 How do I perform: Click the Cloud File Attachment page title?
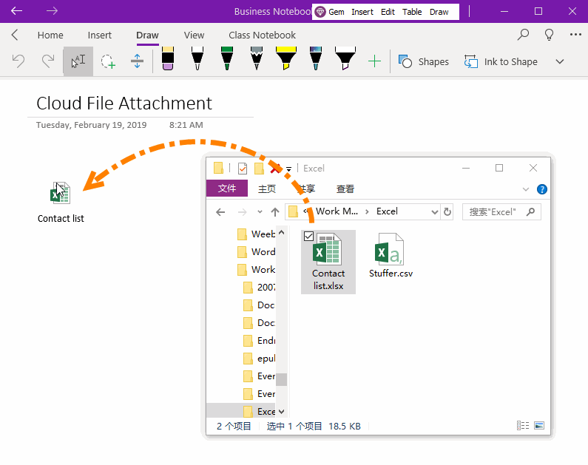124,103
